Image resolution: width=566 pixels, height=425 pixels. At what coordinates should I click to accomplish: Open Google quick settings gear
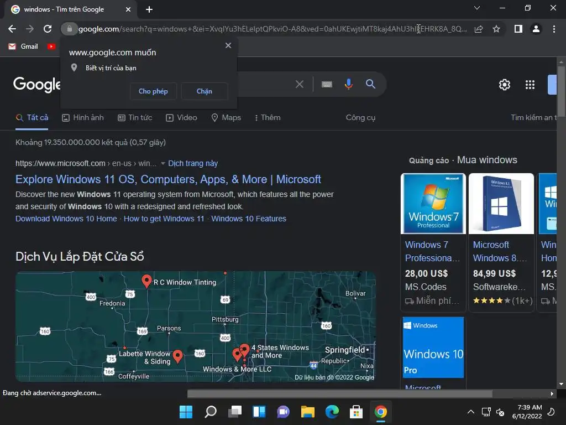[x=504, y=85]
